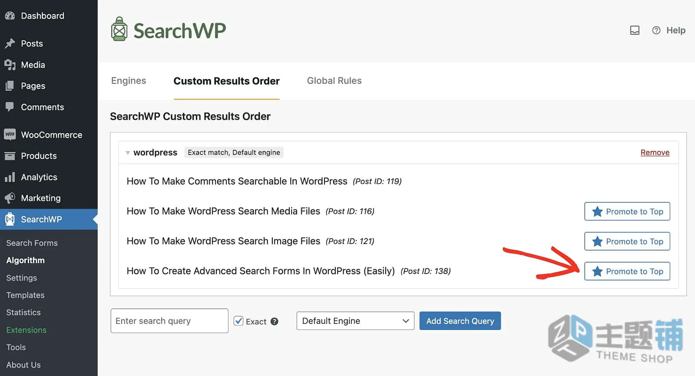Click the Add Search Query button
The image size is (695, 376).
(x=460, y=321)
